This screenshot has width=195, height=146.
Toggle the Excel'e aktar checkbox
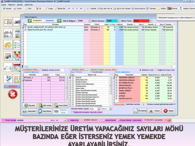click(91, 72)
